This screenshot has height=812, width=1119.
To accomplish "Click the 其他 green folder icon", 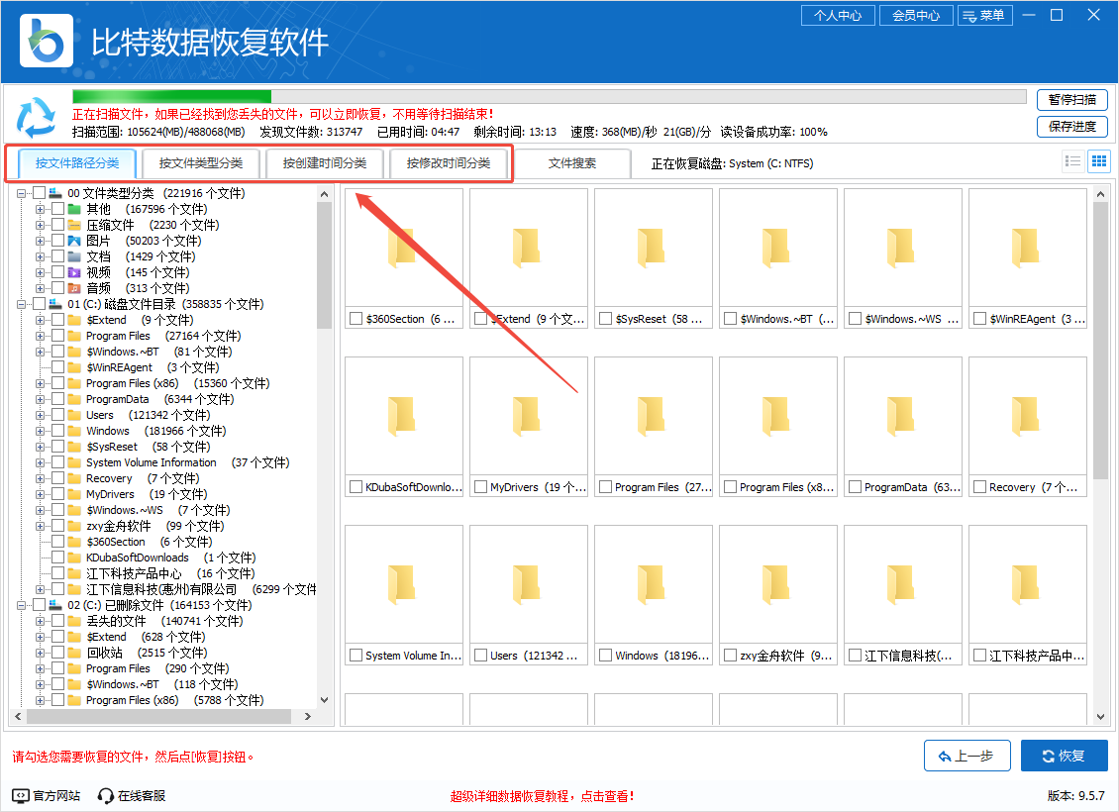I will 74,209.
